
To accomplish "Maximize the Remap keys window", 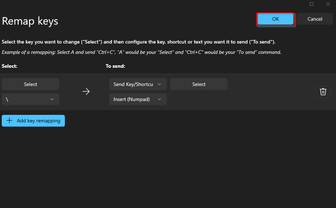I will click(x=312, y=4).
